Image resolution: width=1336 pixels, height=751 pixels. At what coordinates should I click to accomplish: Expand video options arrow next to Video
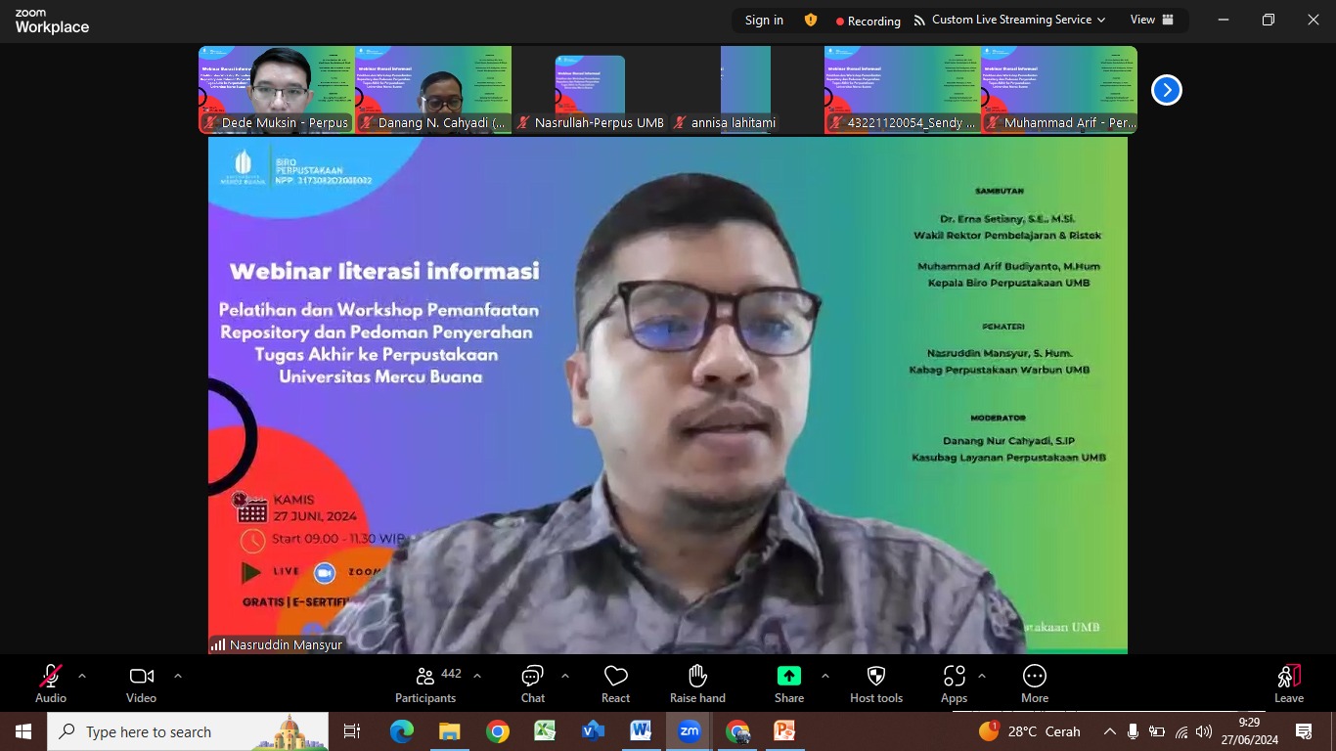[178, 676]
